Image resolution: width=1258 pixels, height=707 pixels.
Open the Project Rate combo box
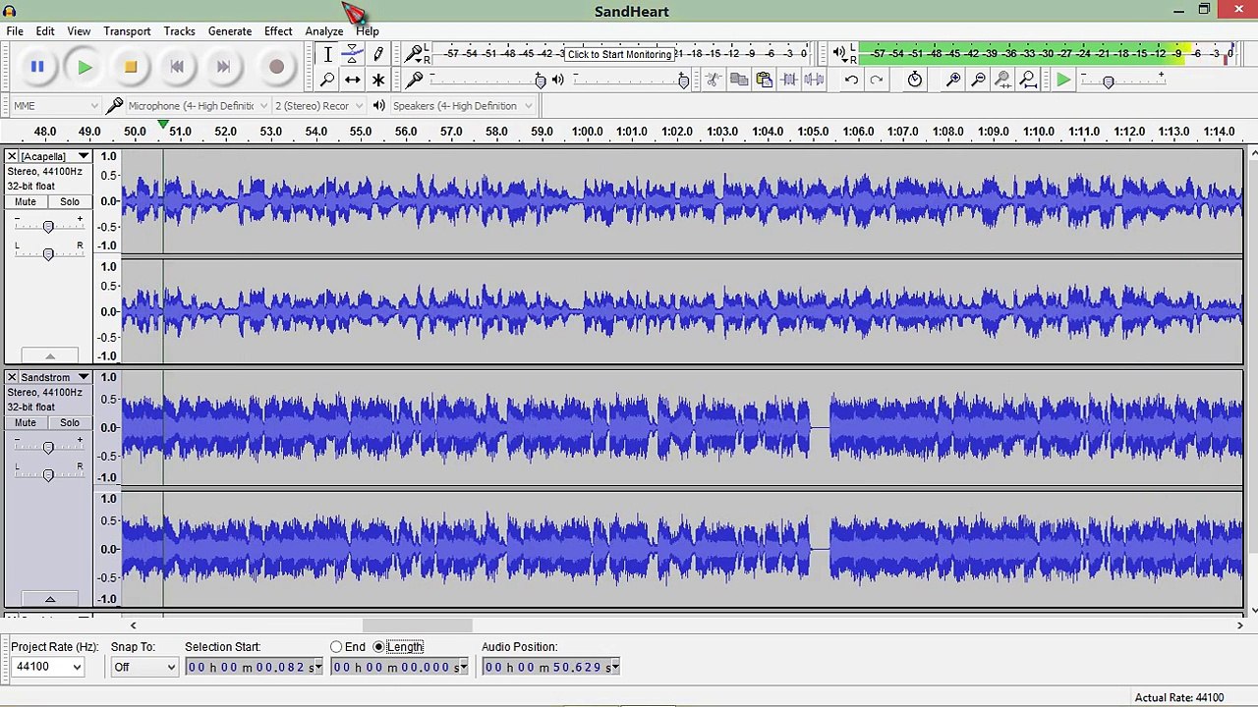[x=48, y=667]
